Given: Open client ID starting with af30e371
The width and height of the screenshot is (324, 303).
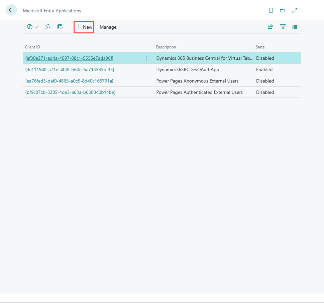Looking at the screenshot, I should pos(69,58).
